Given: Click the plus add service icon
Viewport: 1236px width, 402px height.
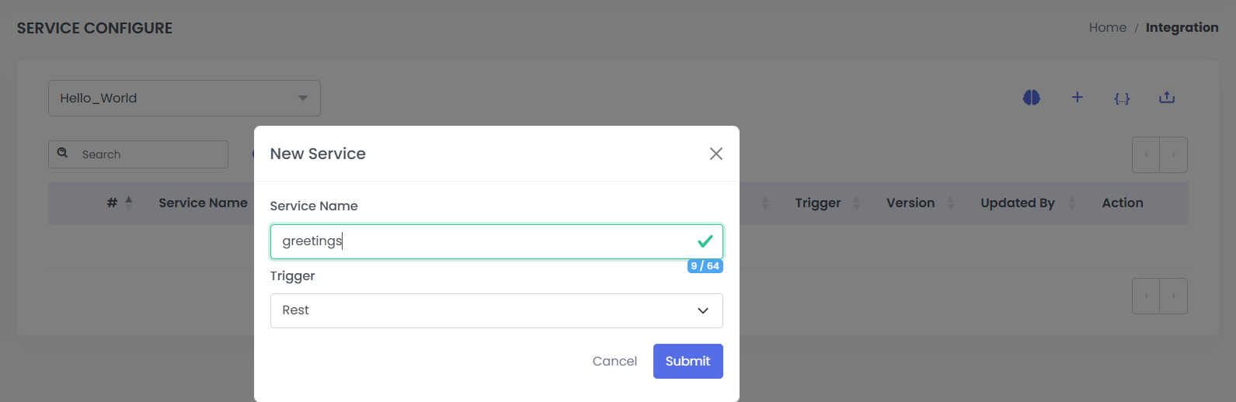Looking at the screenshot, I should 1077,97.
